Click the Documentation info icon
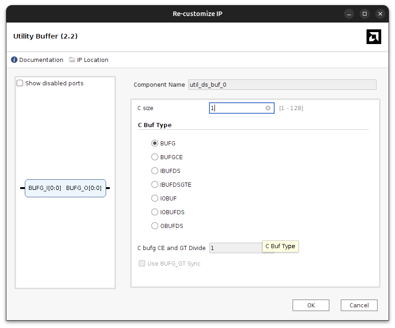Screen dimensions: 395x328 [x=14, y=60]
